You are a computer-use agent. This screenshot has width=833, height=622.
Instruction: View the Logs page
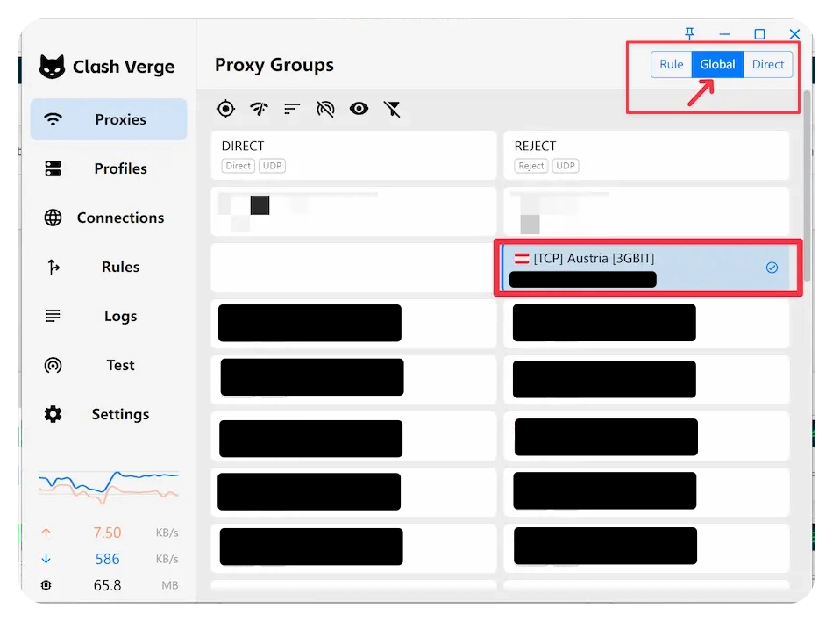click(109, 316)
